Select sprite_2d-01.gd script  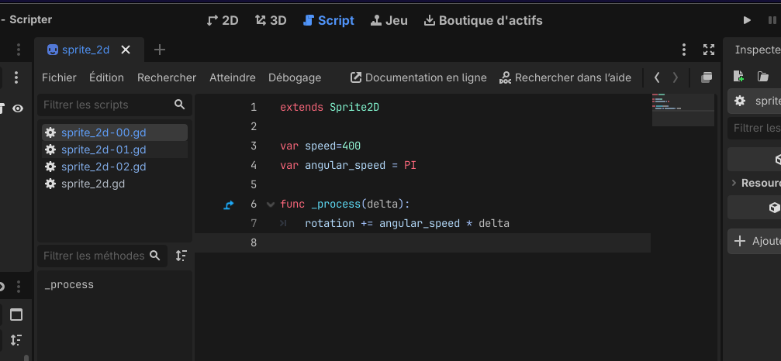coord(115,150)
